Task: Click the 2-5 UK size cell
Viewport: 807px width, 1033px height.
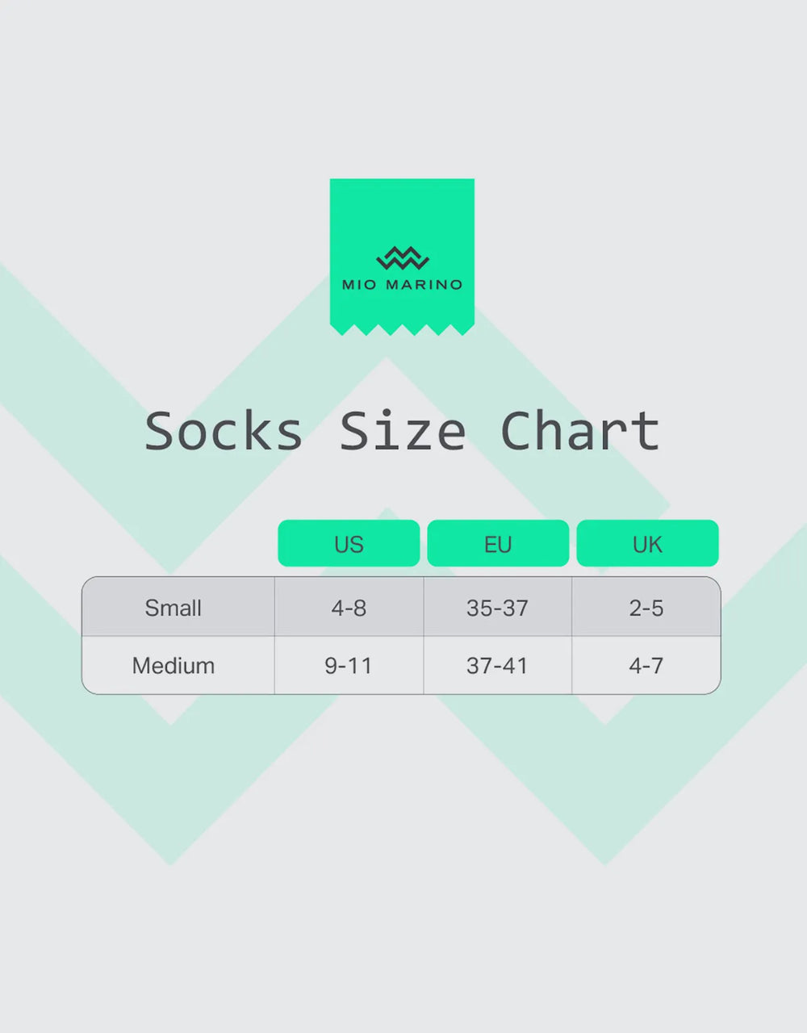Action: point(646,608)
